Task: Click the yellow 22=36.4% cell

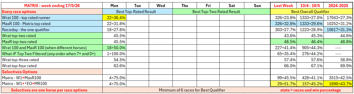Action: (114, 18)
